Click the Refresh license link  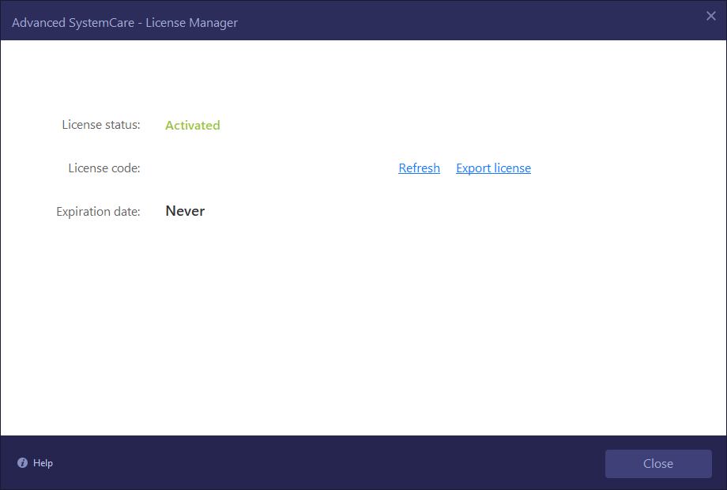(419, 168)
